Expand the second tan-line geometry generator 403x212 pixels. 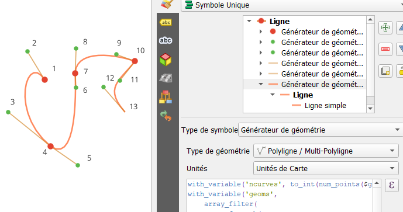261,74
